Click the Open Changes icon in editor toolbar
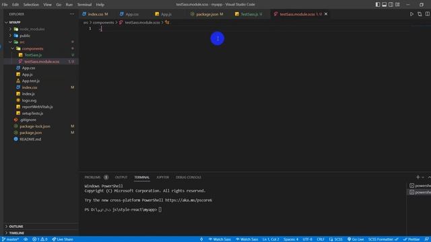This screenshot has width=431, height=242. click(x=420, y=14)
